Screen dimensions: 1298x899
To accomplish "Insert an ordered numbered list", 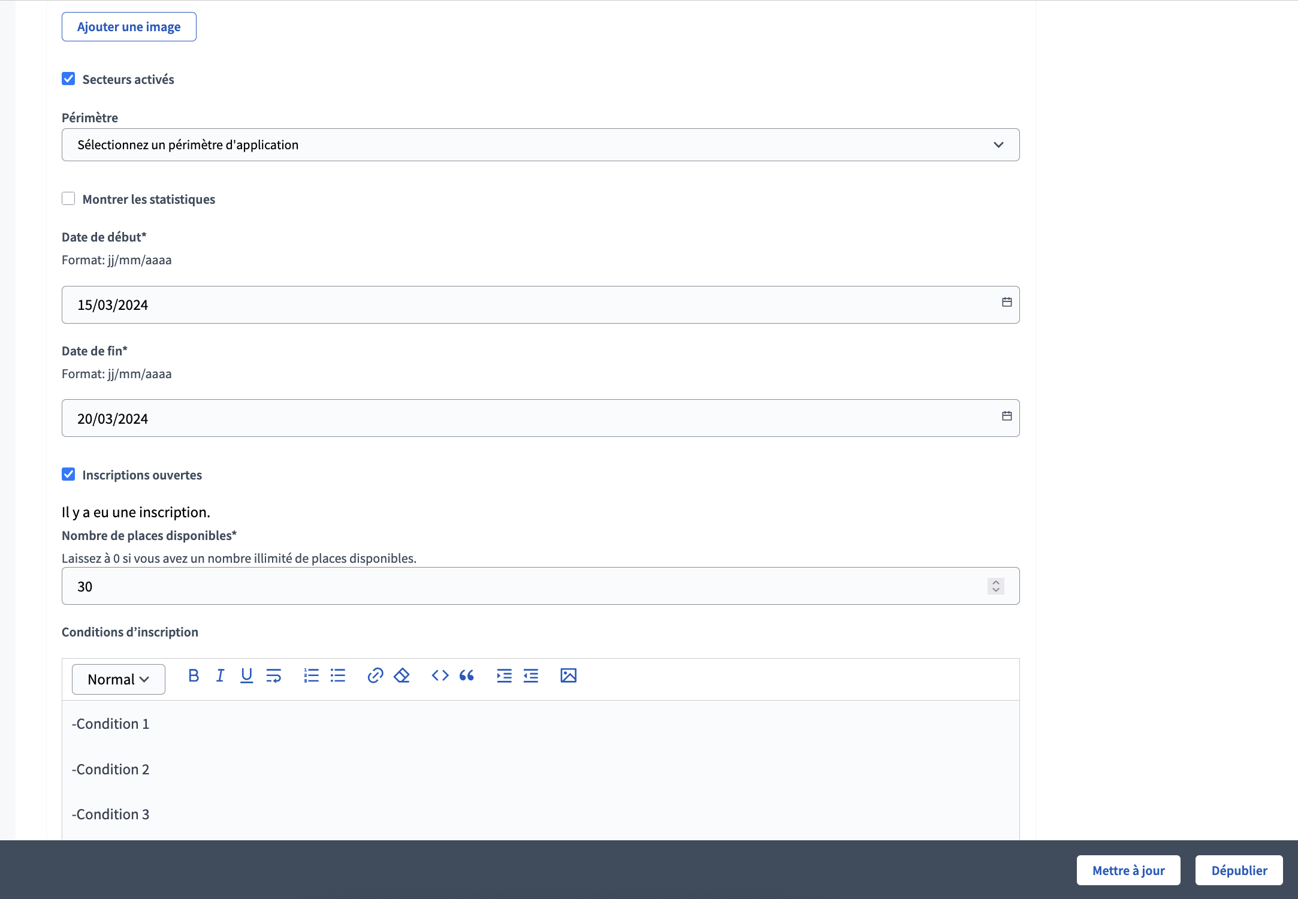I will (311, 676).
